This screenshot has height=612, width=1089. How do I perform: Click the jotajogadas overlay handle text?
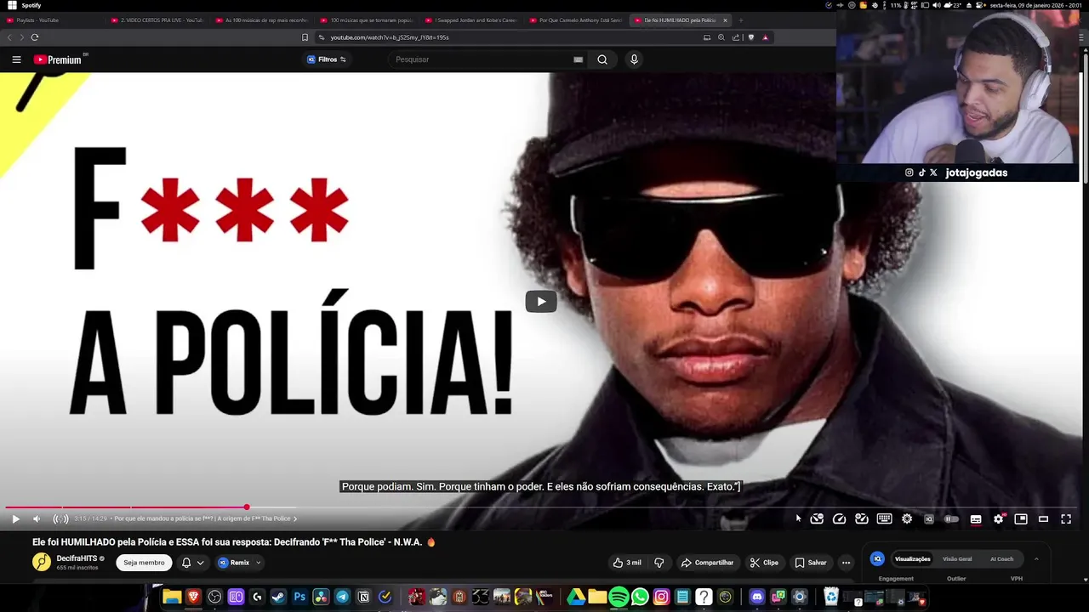pos(976,173)
